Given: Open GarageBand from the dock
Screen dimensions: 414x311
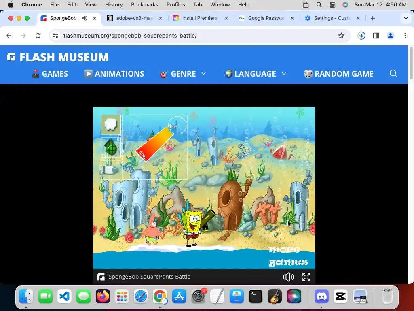Looking at the screenshot, I should pos(275,296).
